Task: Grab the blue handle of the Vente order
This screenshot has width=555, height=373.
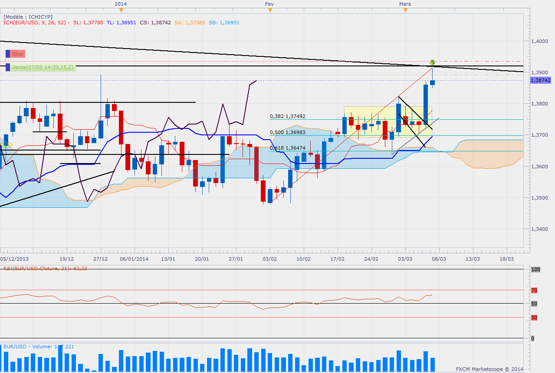Action: pos(8,67)
